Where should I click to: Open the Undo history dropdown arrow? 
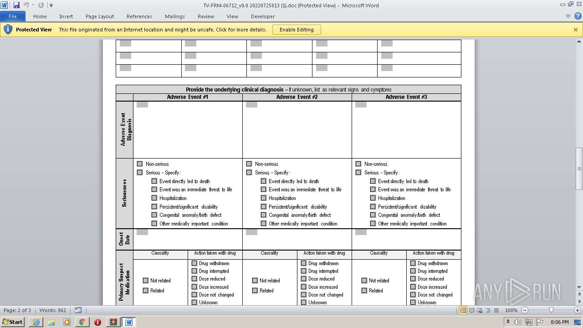[x=33, y=5]
